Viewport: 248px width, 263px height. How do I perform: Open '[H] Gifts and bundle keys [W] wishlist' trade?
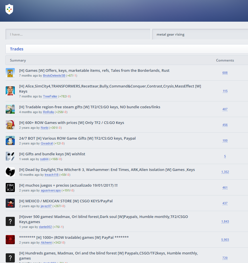52,154
